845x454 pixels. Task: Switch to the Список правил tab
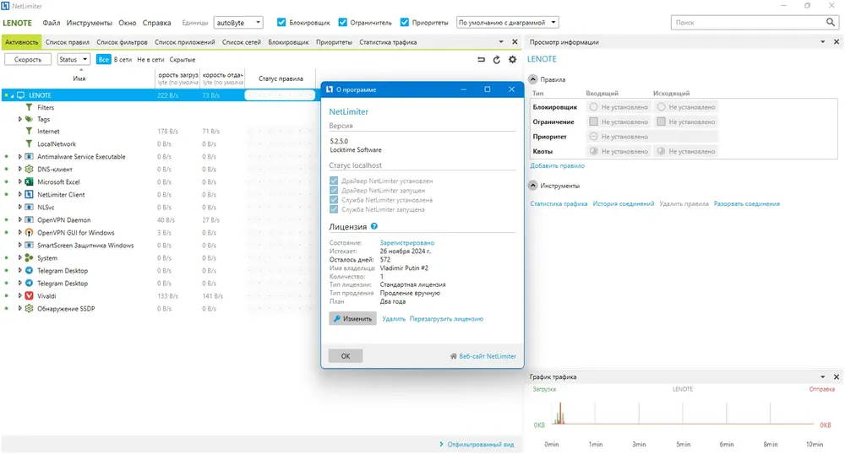tap(68, 42)
